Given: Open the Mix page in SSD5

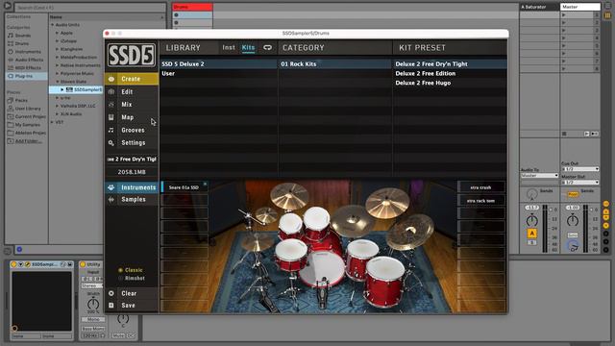Looking at the screenshot, I should pos(132,105).
